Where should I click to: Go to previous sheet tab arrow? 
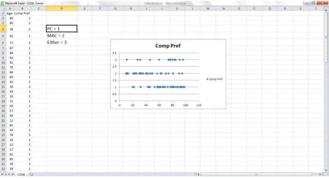(6, 174)
